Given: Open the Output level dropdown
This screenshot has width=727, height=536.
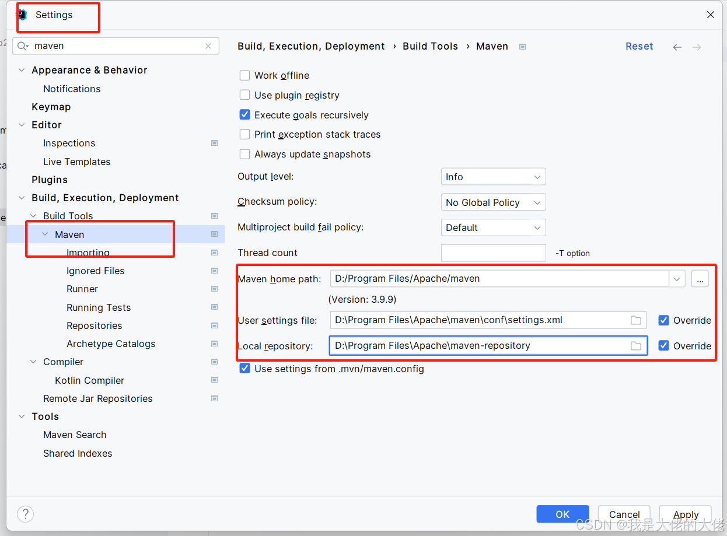Looking at the screenshot, I should 494,177.
